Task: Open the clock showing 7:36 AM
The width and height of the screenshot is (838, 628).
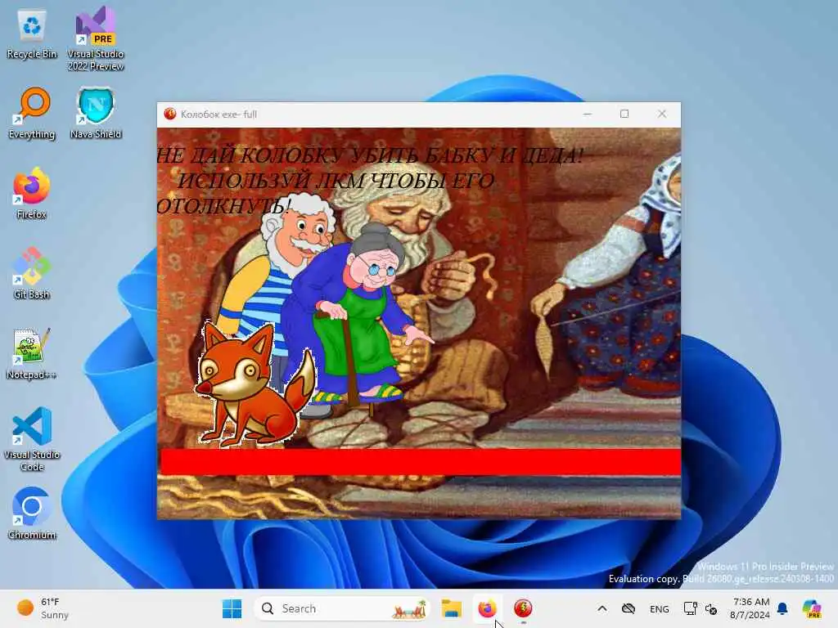Action: point(750,608)
